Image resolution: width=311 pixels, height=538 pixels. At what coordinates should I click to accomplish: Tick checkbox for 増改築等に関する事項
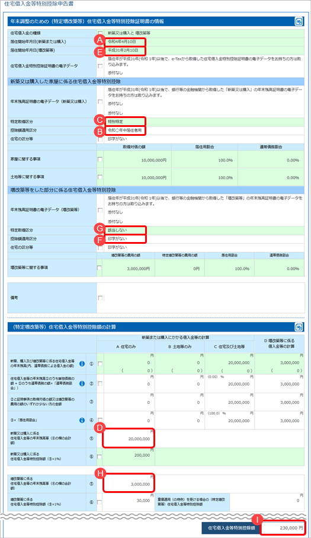point(100,268)
